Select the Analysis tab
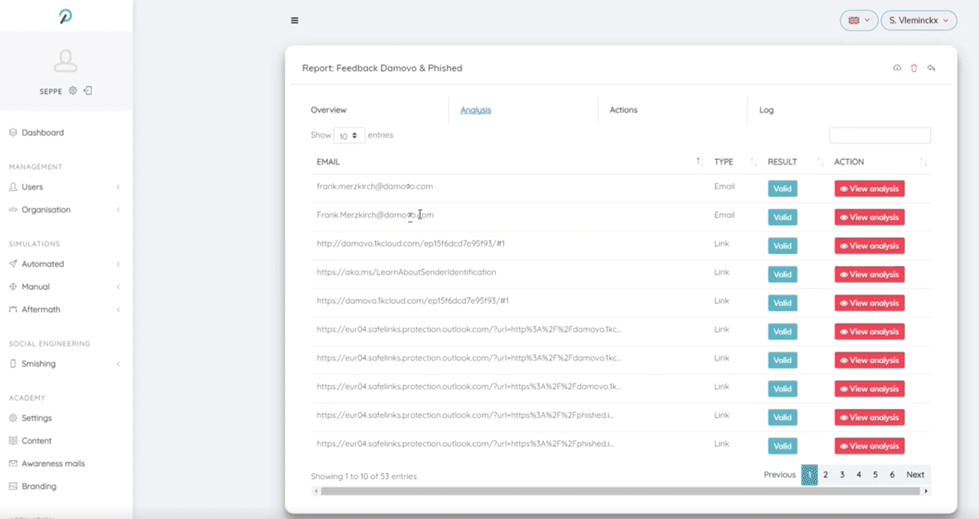 pyautogui.click(x=476, y=110)
